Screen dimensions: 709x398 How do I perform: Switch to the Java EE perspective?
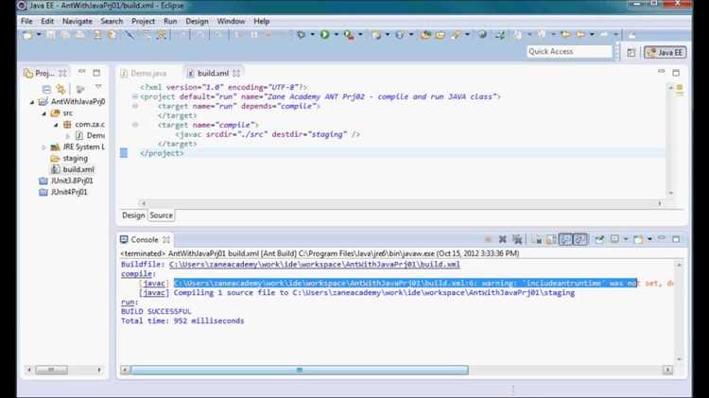[x=666, y=52]
